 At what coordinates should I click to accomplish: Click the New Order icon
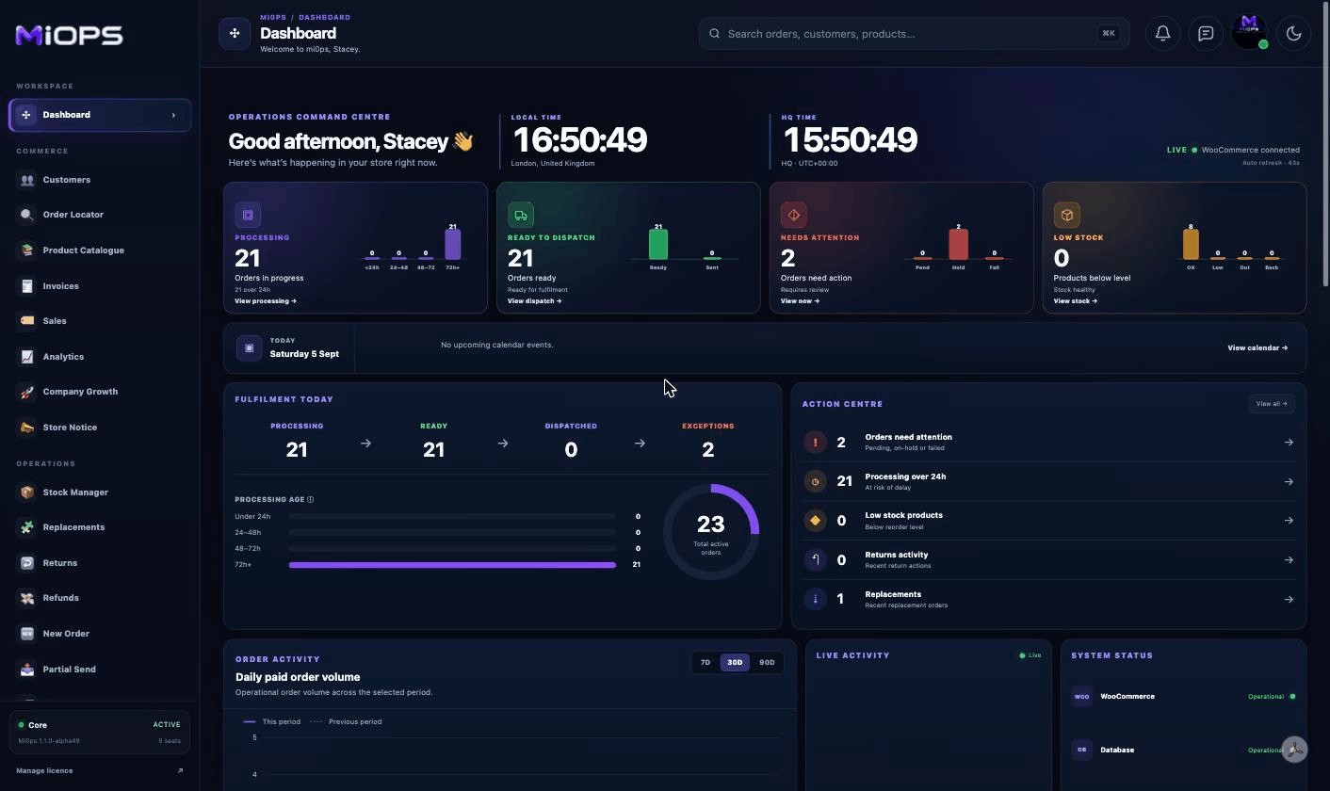26,634
